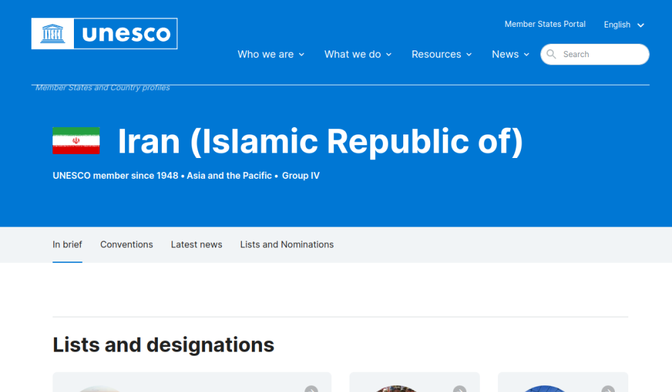Viewport: 672px width, 392px height.
Task: Open the English language dropdown
Action: 624,25
